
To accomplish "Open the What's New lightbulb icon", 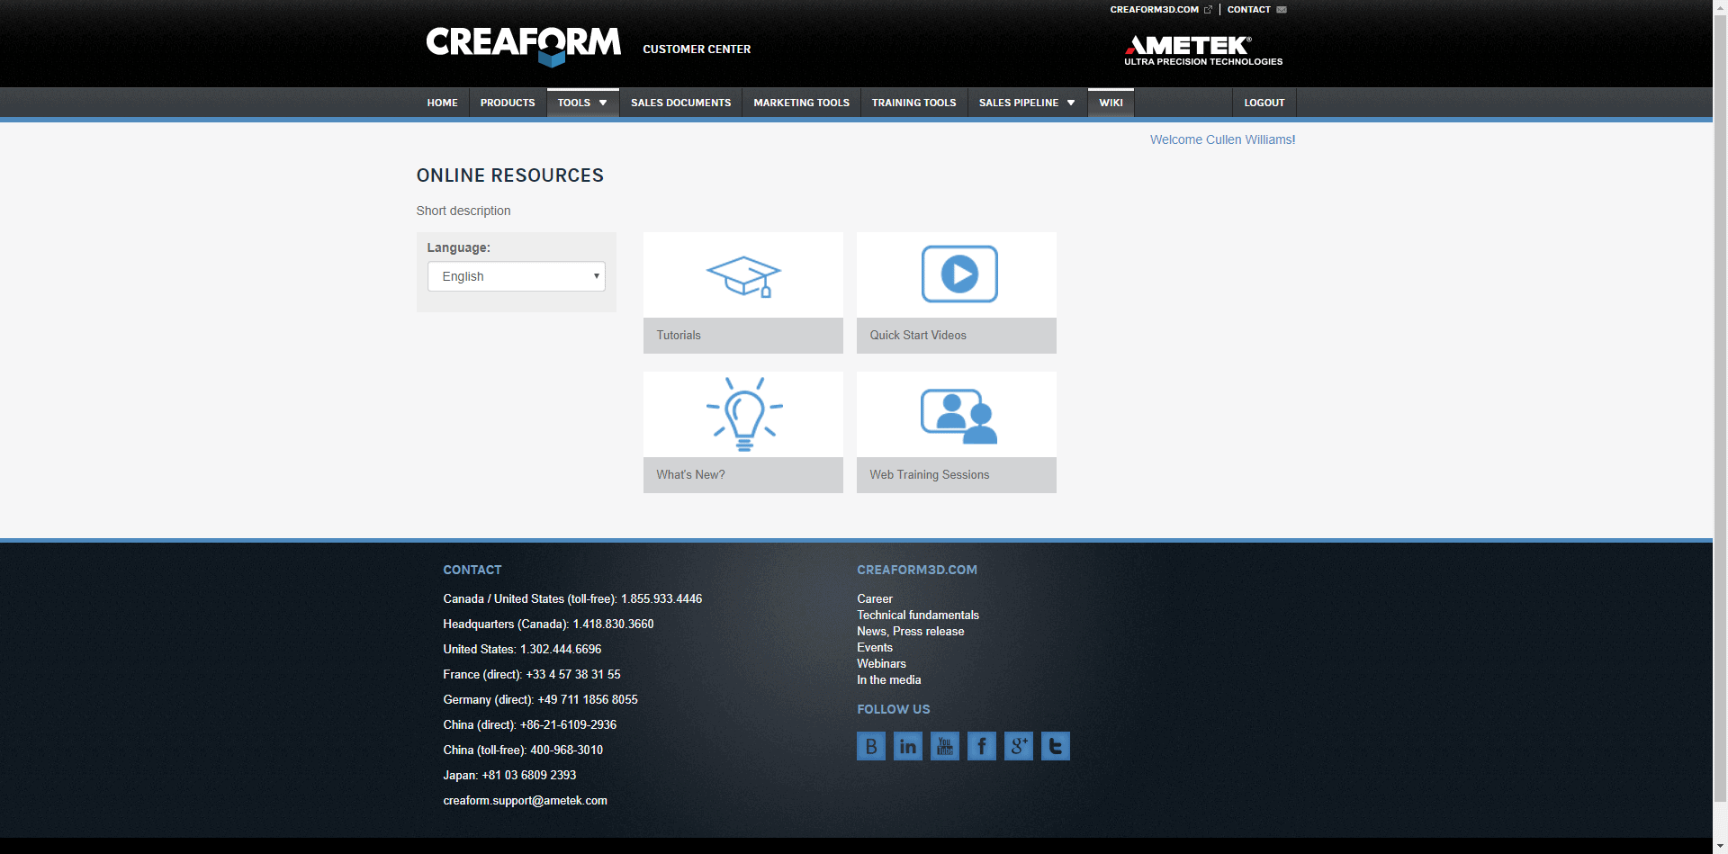I will 744,414.
